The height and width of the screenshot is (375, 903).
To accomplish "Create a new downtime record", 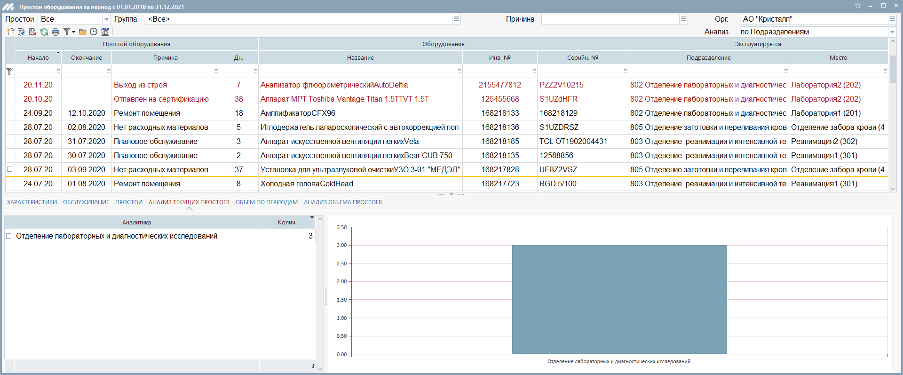I will click(10, 32).
